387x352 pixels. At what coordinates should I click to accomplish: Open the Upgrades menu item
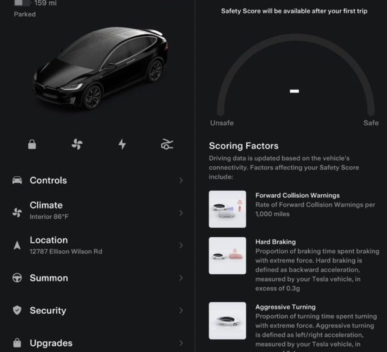pos(98,343)
